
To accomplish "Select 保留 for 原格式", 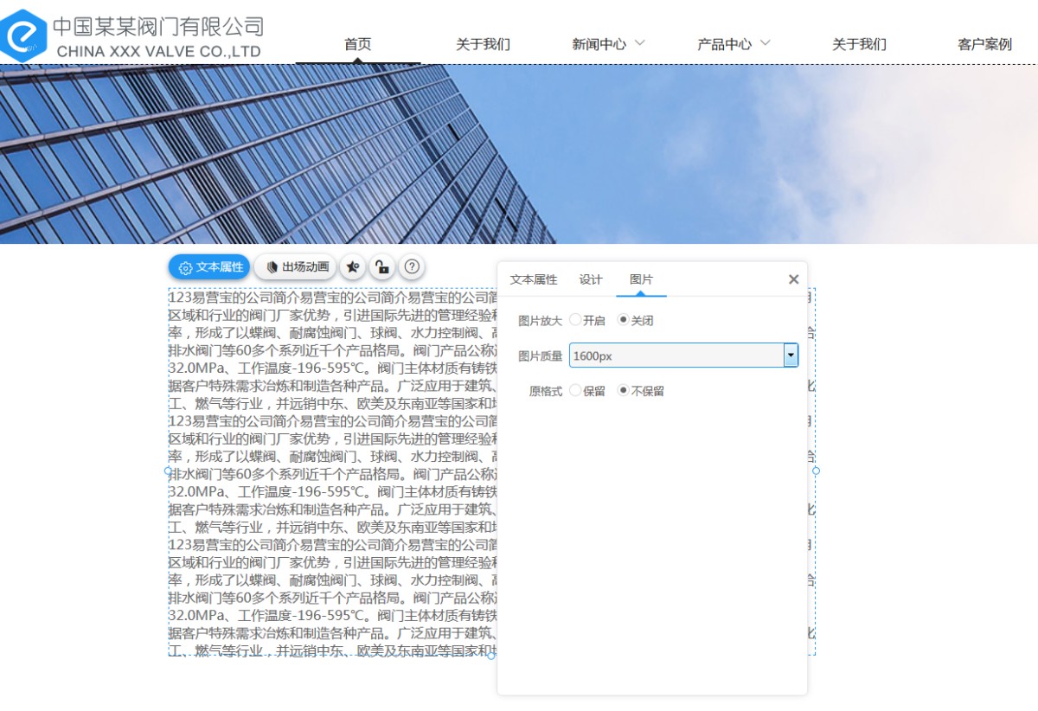I will pos(576,391).
